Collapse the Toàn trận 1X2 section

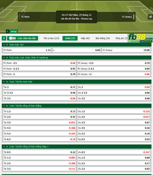click(x=4, y=45)
